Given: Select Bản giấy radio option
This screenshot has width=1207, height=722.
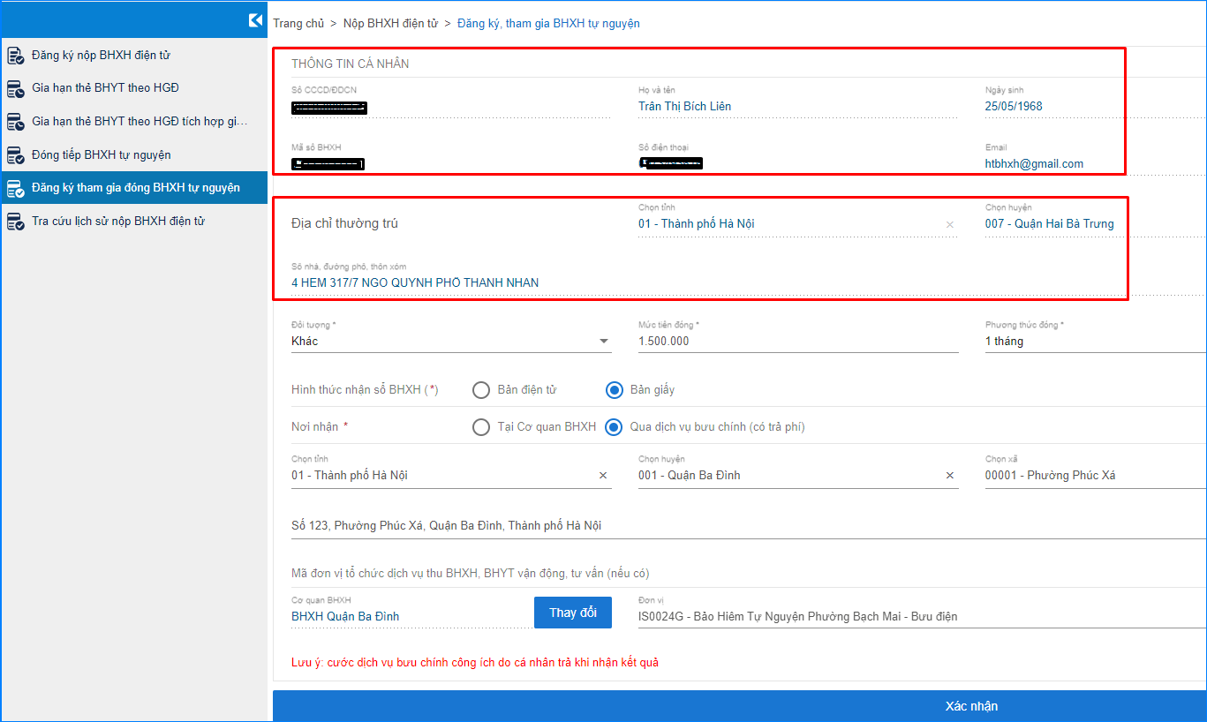Looking at the screenshot, I should click(x=614, y=390).
